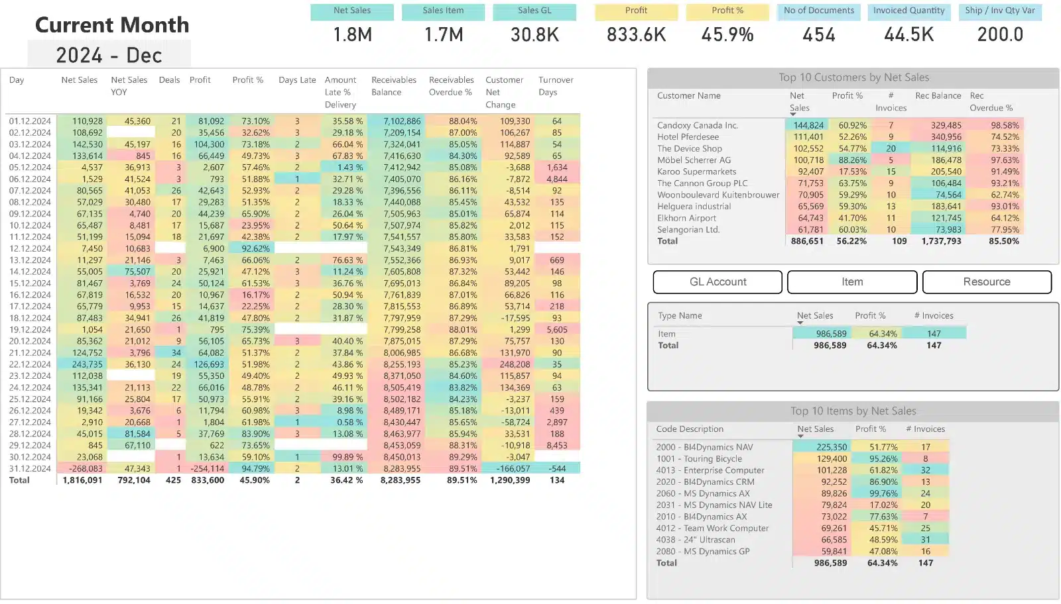Click the Rec Overdue % column header
The width and height of the screenshot is (1061, 604).
click(990, 102)
